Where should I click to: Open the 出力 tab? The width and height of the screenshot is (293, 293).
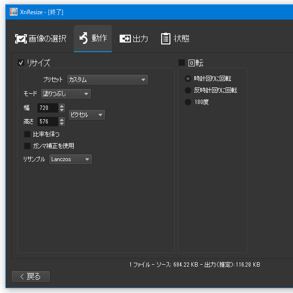click(134, 39)
